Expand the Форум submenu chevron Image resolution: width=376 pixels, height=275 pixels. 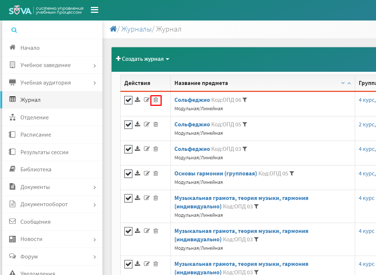[x=95, y=257]
